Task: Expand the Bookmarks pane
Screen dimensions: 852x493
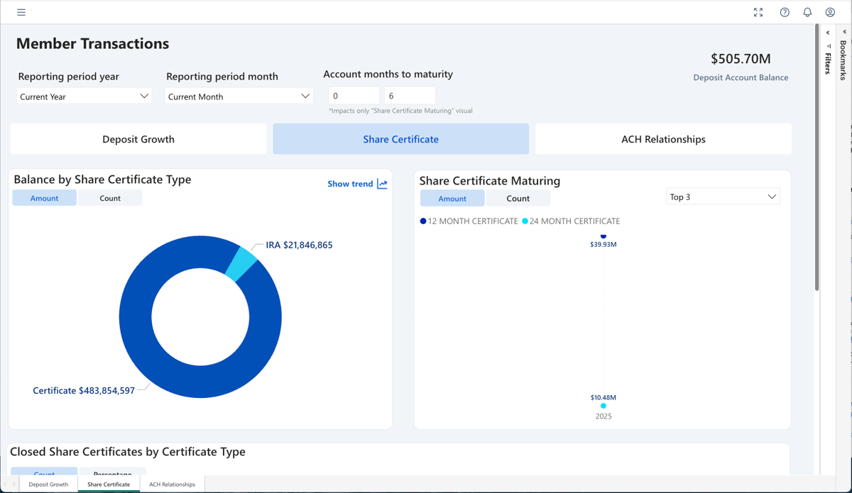Action: tap(844, 32)
